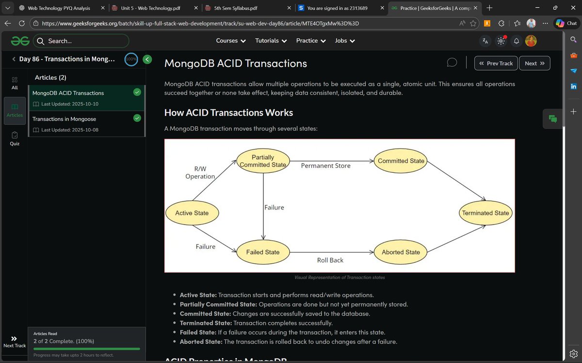View site information lock icon
Viewport: 582px width, 363px height.
coord(36,23)
